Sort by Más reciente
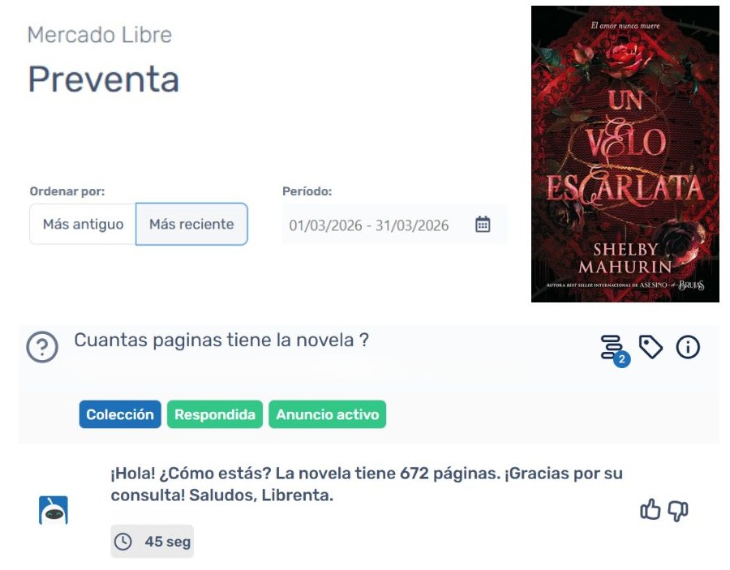Viewport: 730px width, 570px height. click(191, 225)
